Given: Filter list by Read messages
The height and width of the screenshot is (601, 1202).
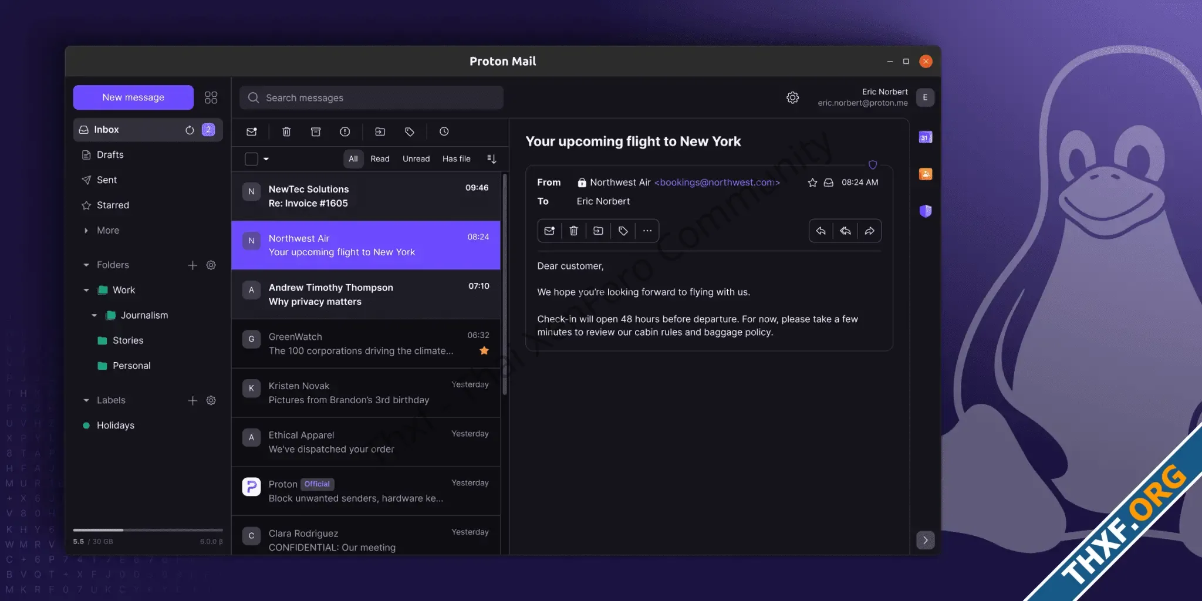Looking at the screenshot, I should (380, 158).
